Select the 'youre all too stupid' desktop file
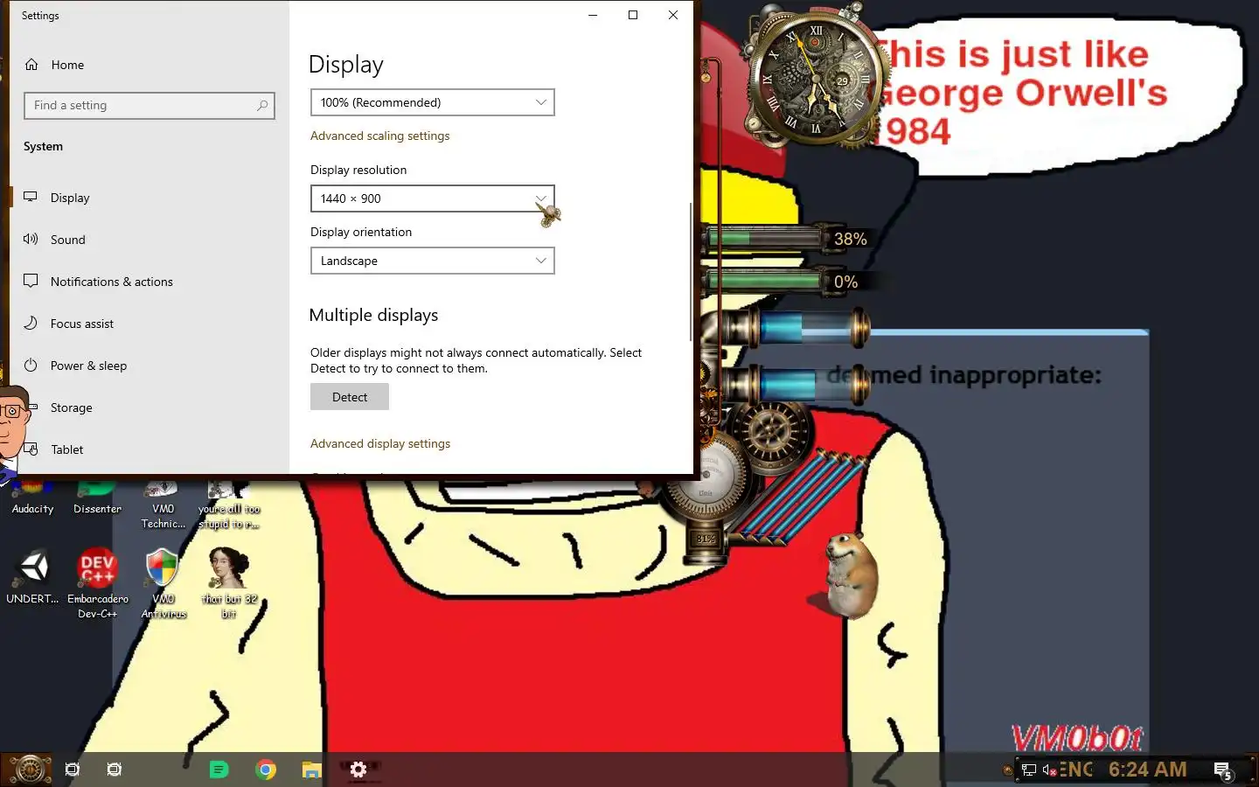The height and width of the screenshot is (787, 1259). pyautogui.click(x=228, y=505)
